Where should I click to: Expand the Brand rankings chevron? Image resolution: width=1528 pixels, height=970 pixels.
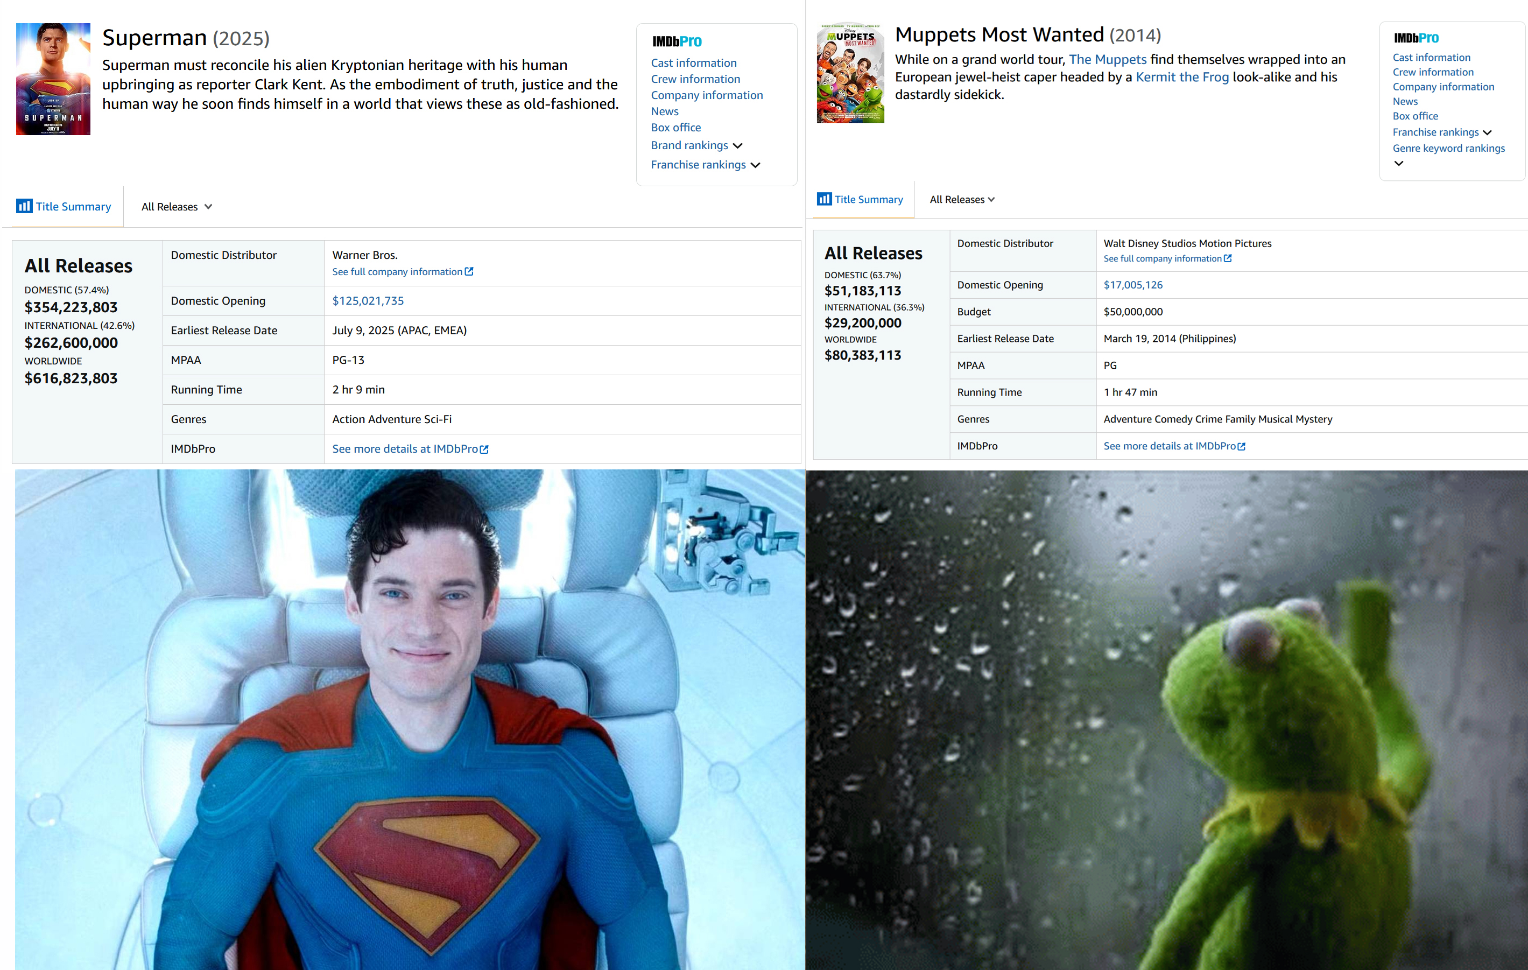737,146
